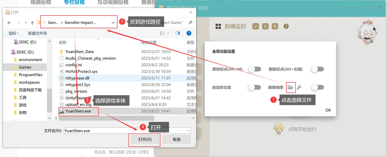Screen dimensions: 387x157
Task: Click the up one level arrow
Action: [32, 23]
